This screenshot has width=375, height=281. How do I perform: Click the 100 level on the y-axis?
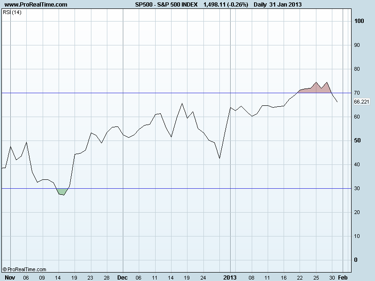tap(359, 21)
